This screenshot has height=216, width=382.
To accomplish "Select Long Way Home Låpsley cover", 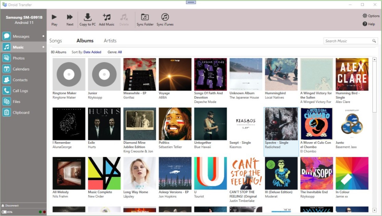I will click(140, 173).
